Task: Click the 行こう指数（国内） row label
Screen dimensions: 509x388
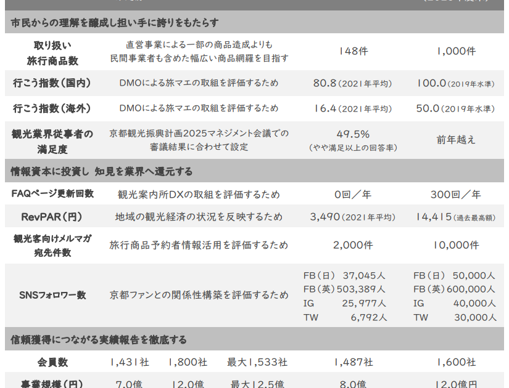Action: point(52,83)
